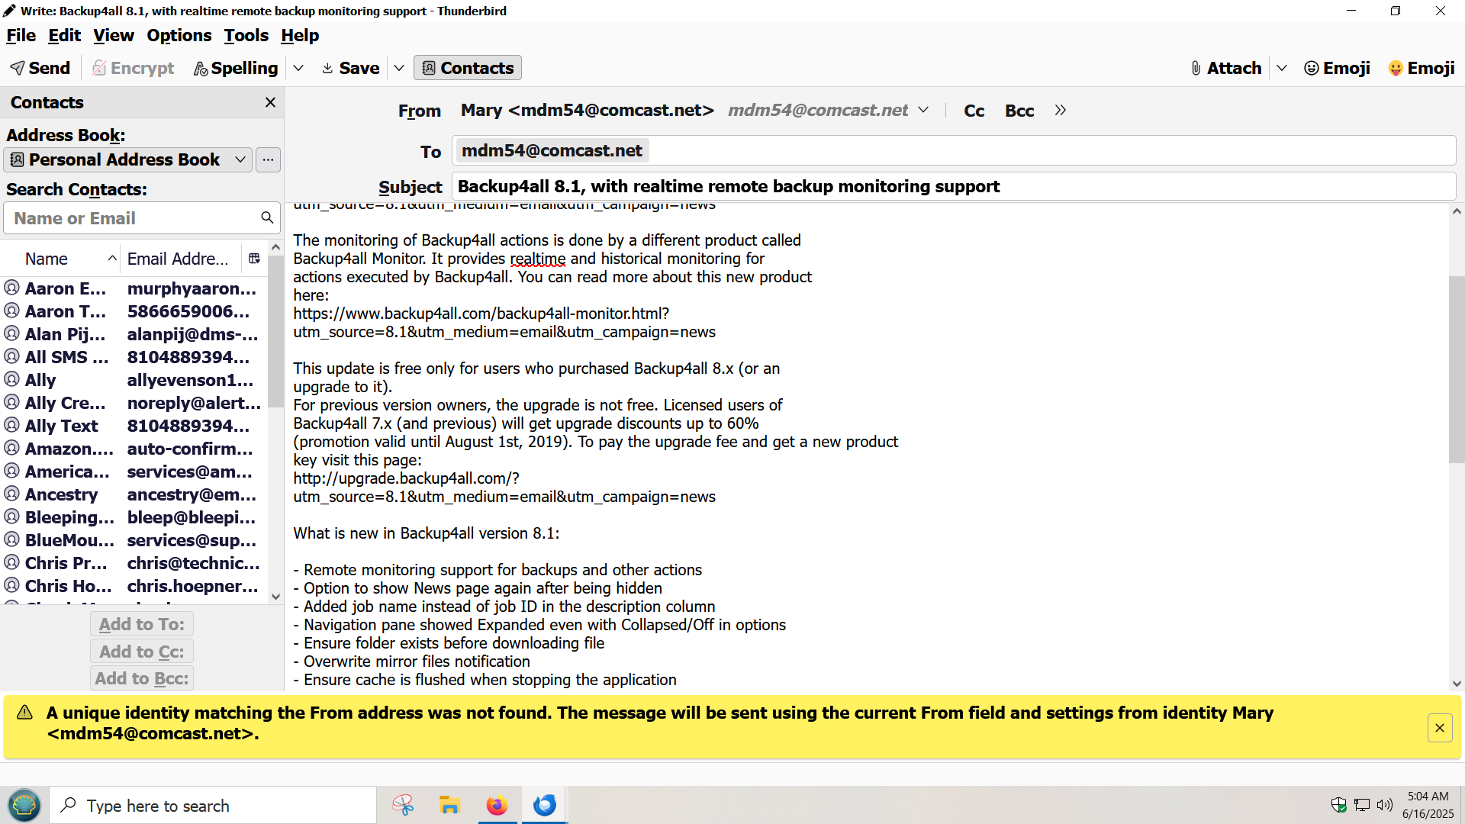Attach a file with Attach button

point(1226,68)
